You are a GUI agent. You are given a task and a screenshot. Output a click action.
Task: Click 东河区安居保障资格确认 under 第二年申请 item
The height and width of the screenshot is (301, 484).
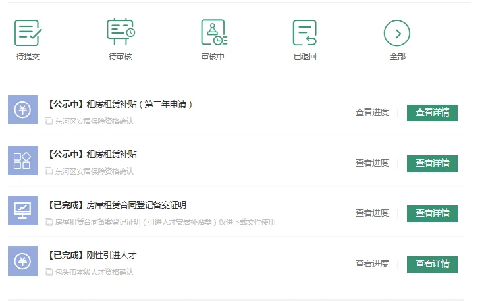pyautogui.click(x=94, y=121)
